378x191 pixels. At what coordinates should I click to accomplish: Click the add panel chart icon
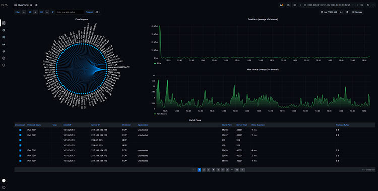(281, 5)
